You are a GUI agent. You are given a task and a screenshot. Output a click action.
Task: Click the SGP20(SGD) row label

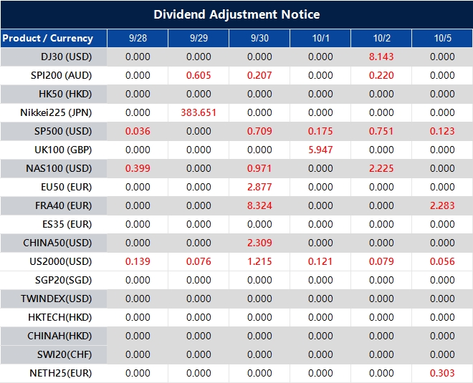[x=63, y=280]
